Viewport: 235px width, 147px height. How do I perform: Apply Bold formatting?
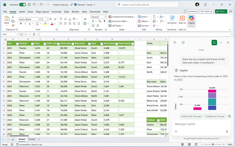click(x=21, y=23)
